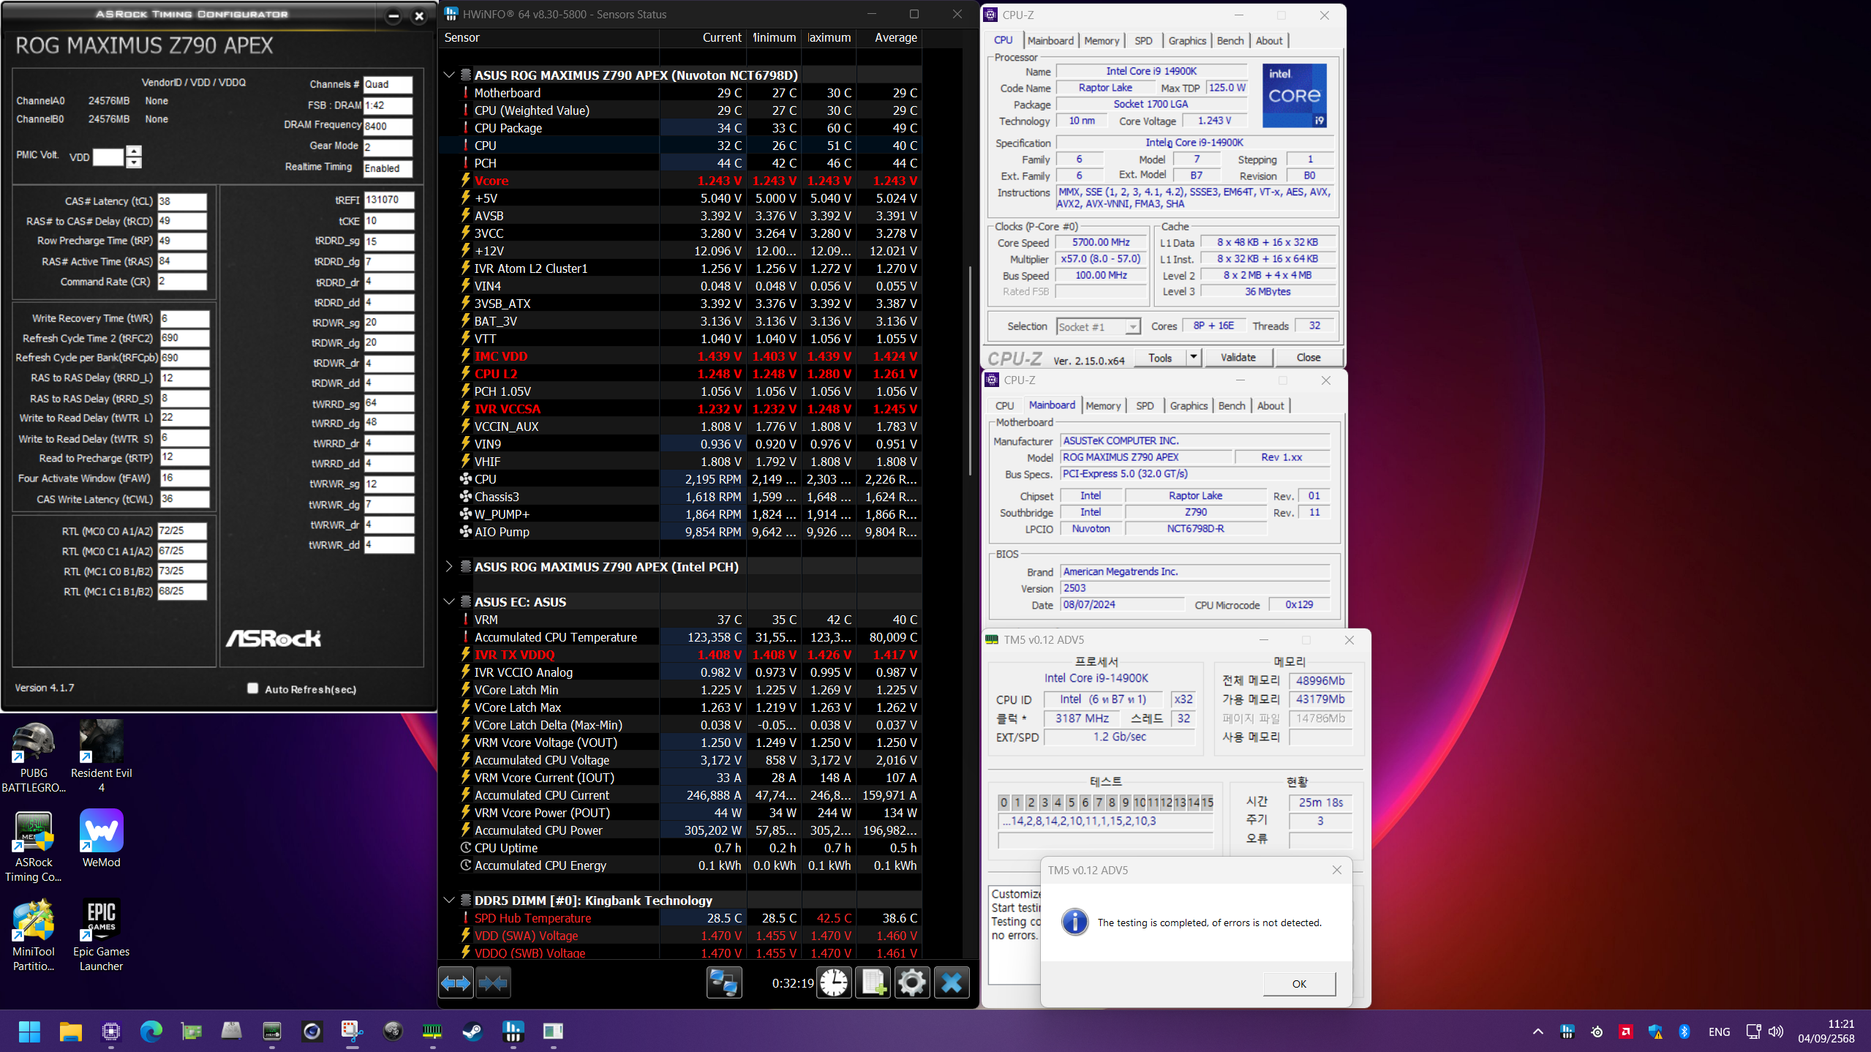This screenshot has width=1871, height=1052.
Task: Click the tREFI value field
Action: (x=389, y=200)
